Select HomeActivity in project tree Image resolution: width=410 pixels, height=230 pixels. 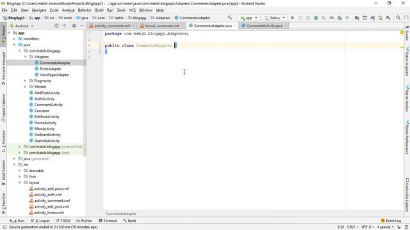[x=45, y=123]
